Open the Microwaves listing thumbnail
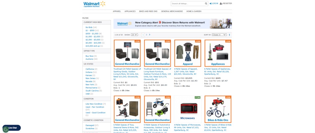The width and height of the screenshot is (315, 133). tap(187, 109)
